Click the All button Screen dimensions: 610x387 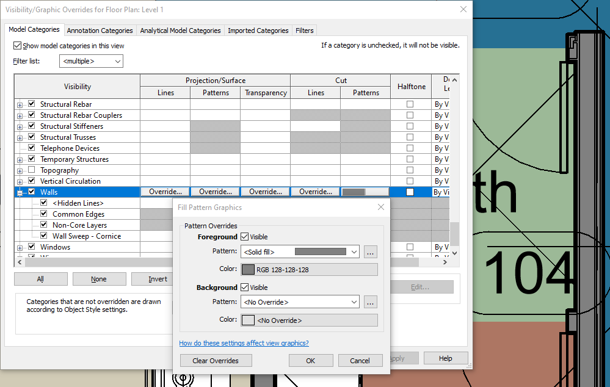pos(40,279)
